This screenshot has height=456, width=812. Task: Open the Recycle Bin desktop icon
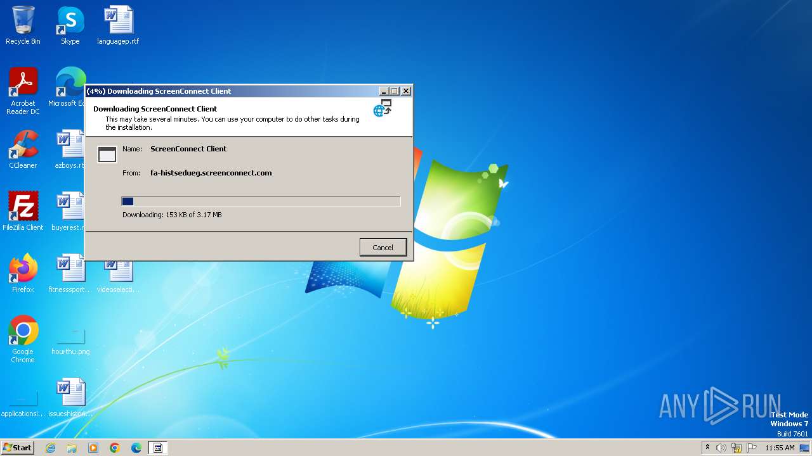tap(23, 25)
